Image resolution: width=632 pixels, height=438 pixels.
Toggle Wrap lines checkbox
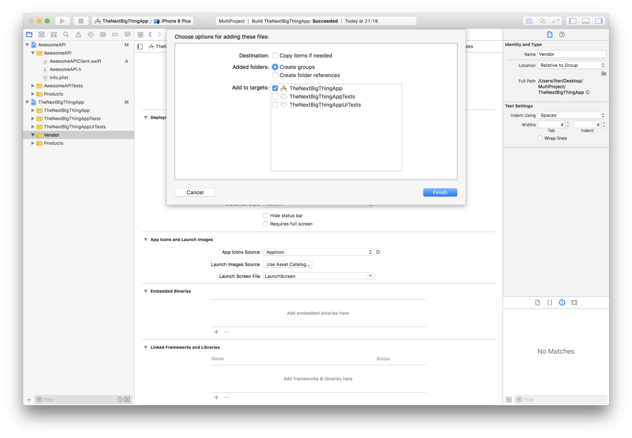tap(540, 138)
